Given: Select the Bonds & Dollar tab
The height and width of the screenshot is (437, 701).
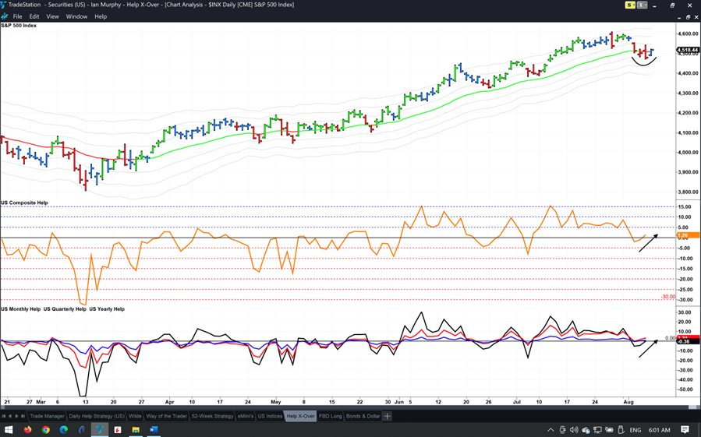Looking at the screenshot, I should tap(363, 416).
